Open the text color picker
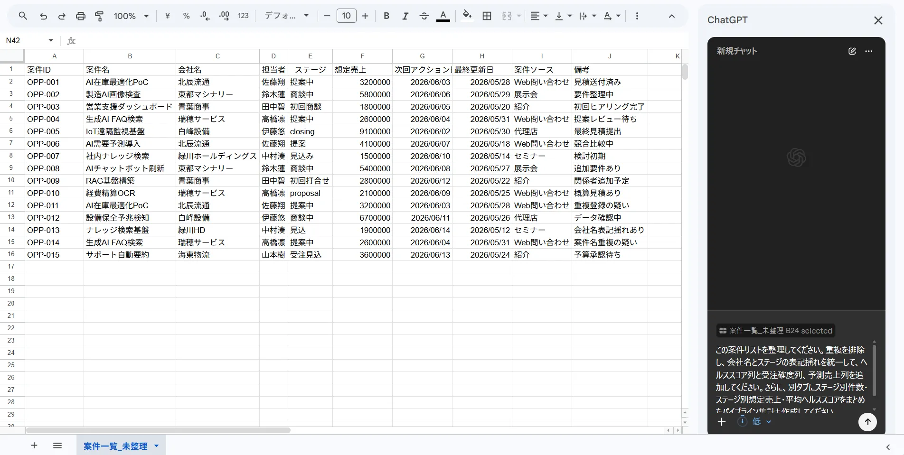The width and height of the screenshot is (904, 455). point(443,16)
